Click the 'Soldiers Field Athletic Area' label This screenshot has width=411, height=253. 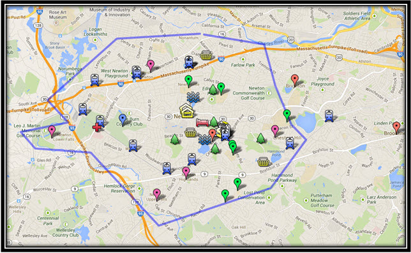357,16
